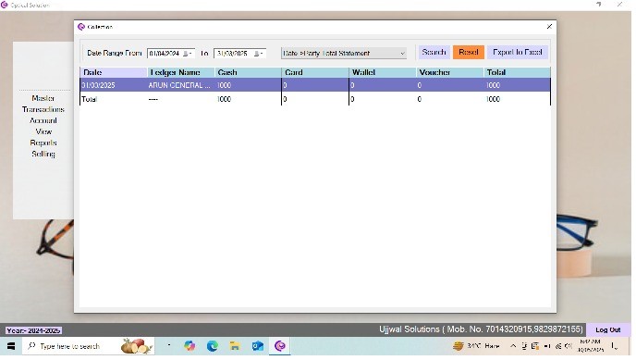Click the Year 2024-2025 label
This screenshot has height=360, width=636.
[x=34, y=330]
